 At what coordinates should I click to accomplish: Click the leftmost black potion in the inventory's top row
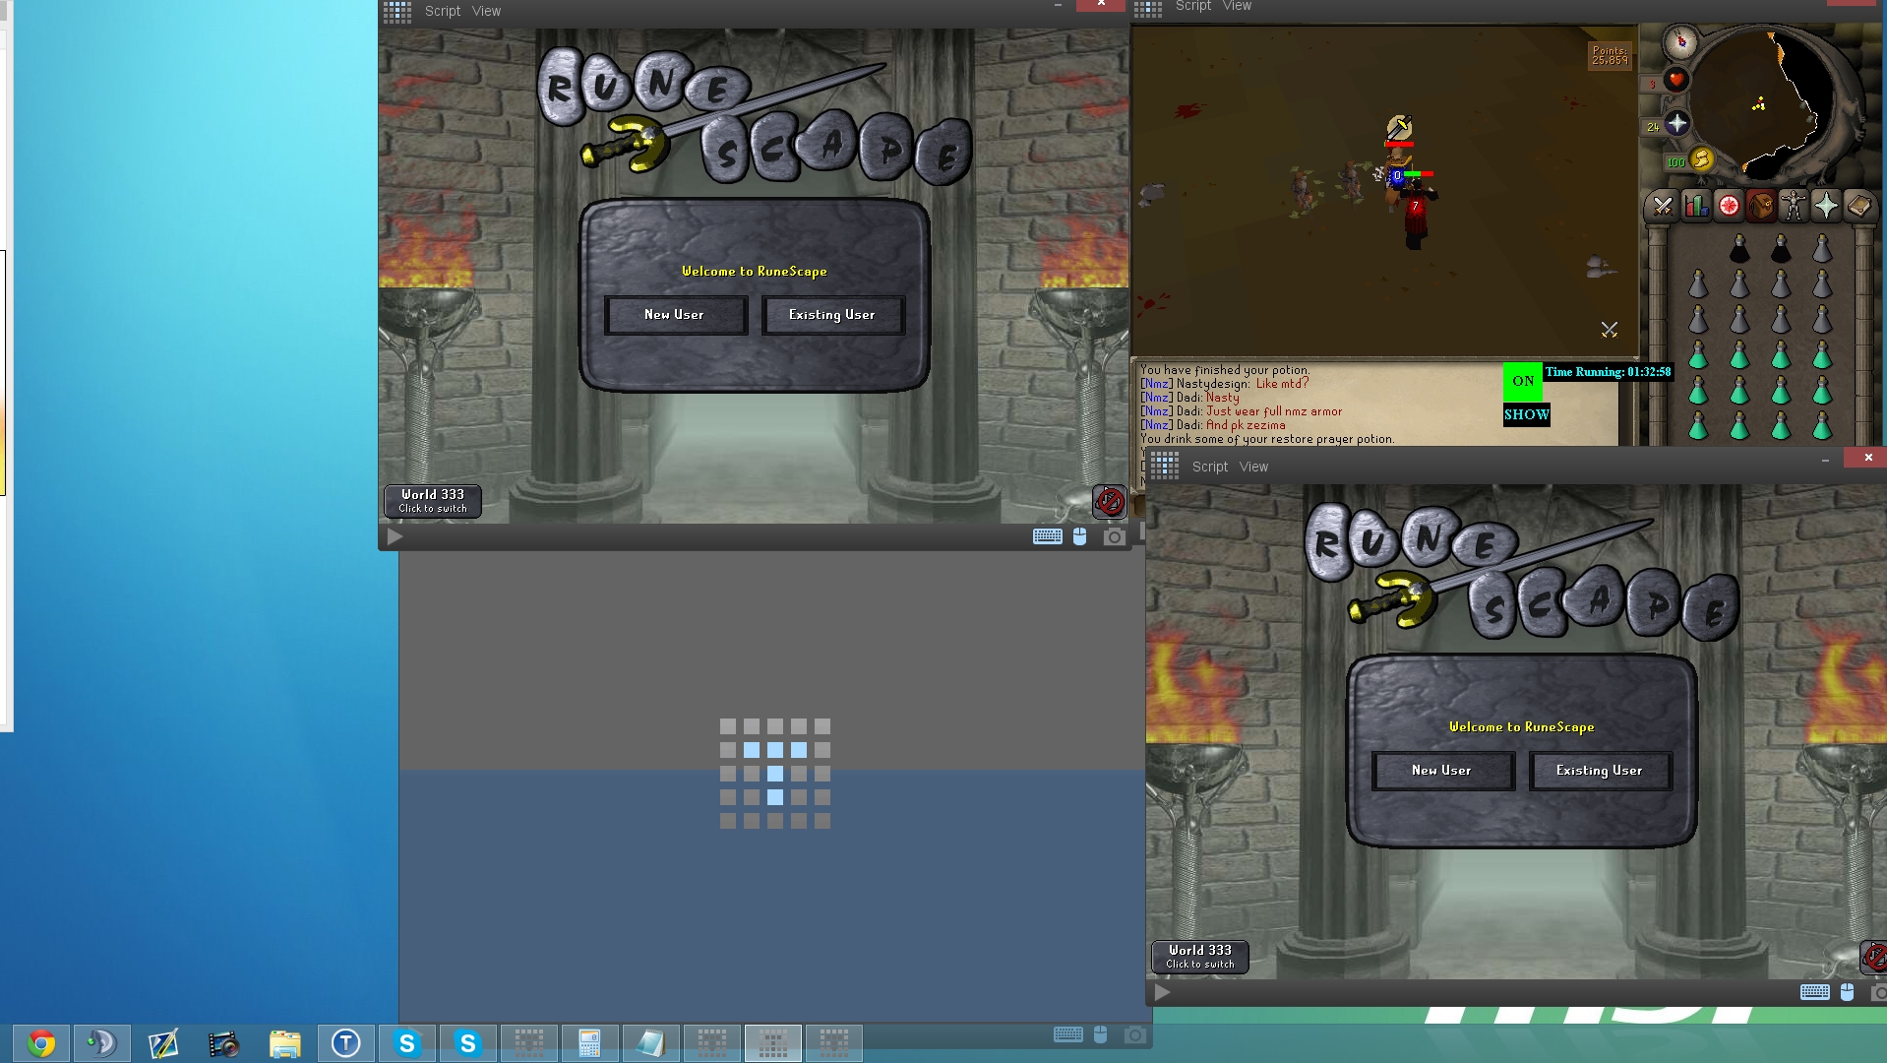pyautogui.click(x=1739, y=248)
